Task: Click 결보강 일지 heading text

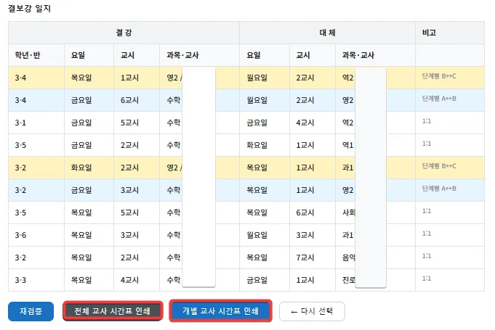Action: [x=29, y=9]
